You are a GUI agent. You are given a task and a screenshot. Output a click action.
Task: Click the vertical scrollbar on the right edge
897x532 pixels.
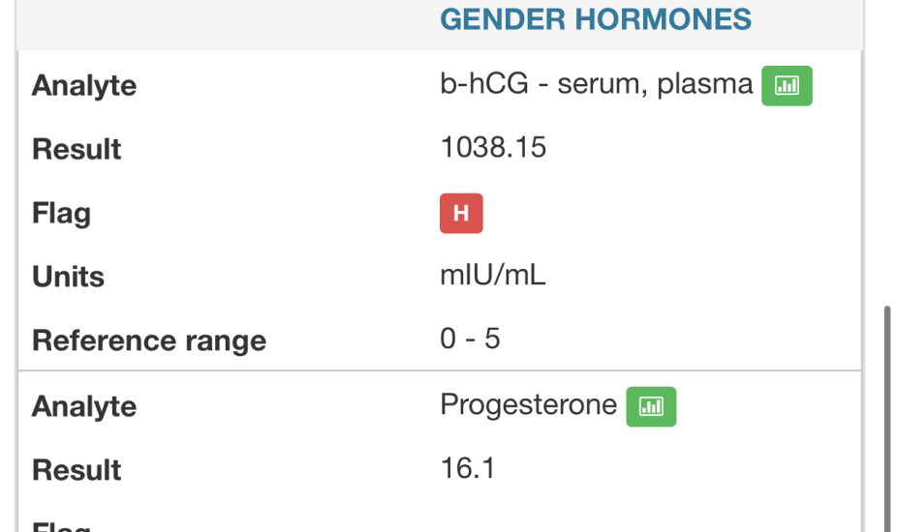click(x=888, y=416)
